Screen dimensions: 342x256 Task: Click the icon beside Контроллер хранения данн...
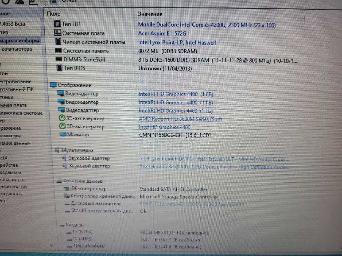[67, 196]
